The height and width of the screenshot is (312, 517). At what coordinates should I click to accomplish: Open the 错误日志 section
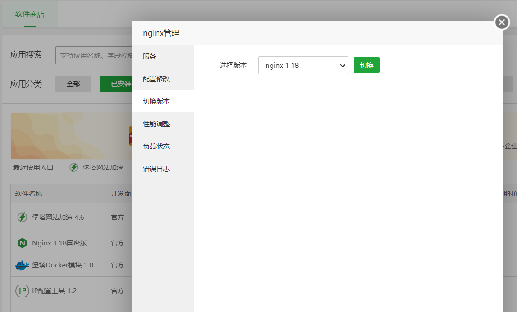(163, 169)
